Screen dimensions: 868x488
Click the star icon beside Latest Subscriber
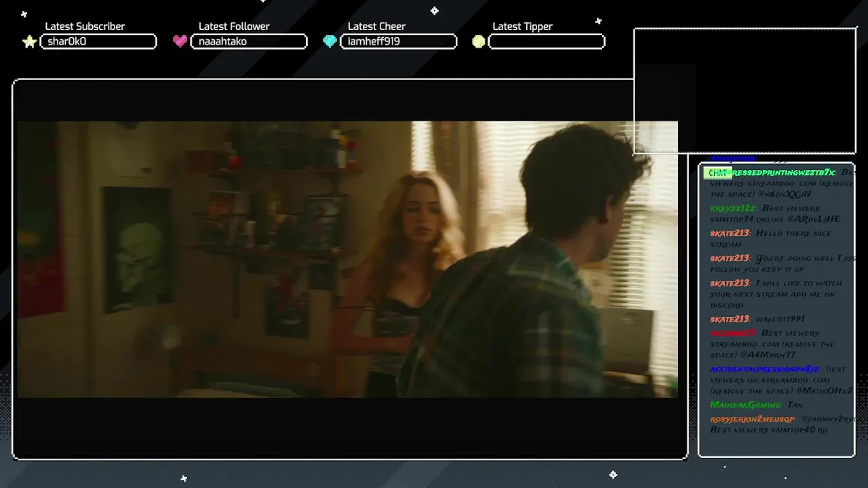click(29, 42)
